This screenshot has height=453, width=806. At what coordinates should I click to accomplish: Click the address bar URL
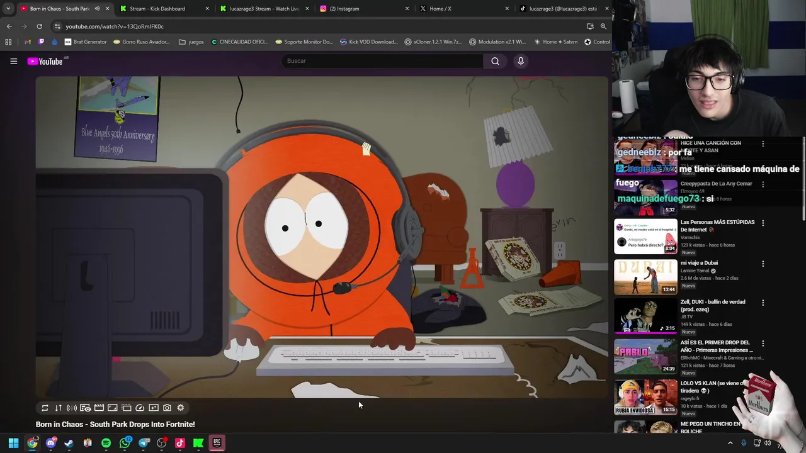click(x=115, y=26)
